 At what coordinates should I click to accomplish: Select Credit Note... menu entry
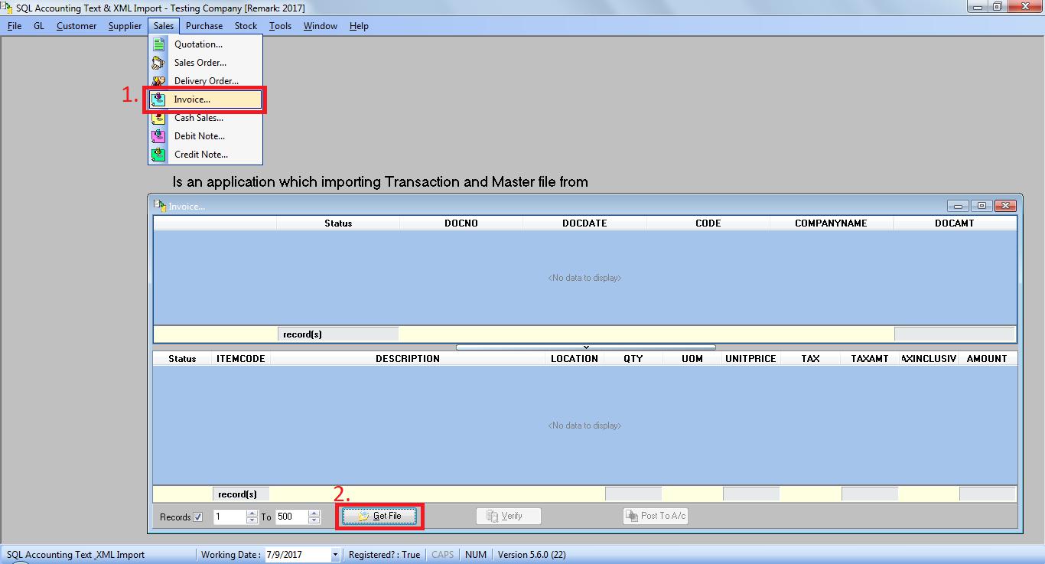click(206, 155)
